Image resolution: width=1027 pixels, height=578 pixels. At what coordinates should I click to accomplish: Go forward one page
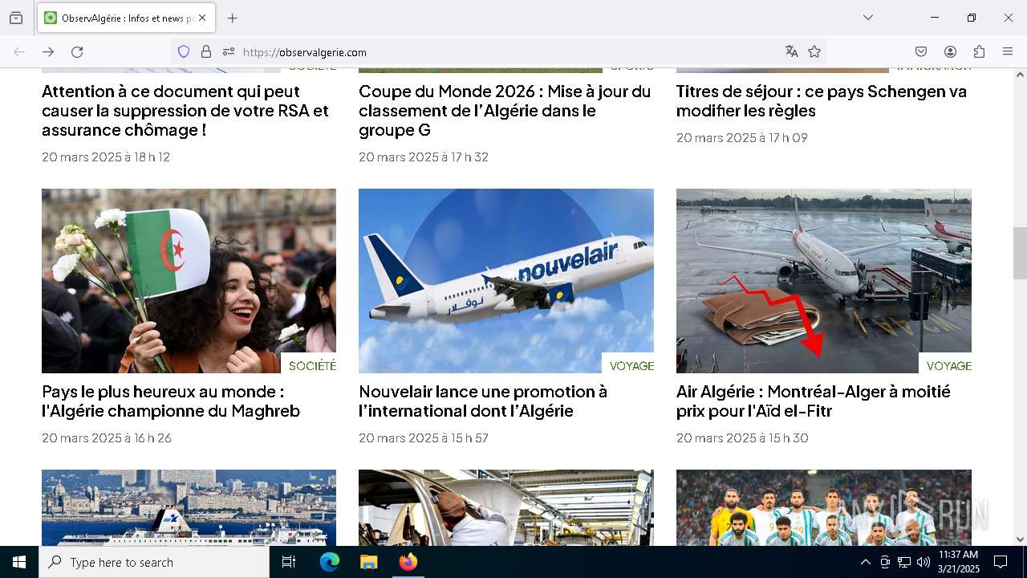point(48,51)
